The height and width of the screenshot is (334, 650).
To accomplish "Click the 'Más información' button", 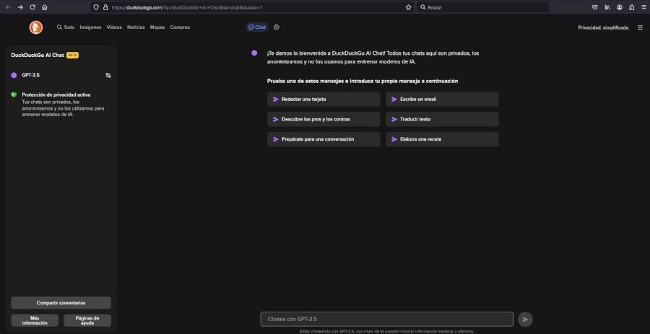I will 35,320.
